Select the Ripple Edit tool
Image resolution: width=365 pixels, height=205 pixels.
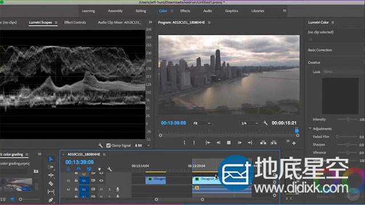coord(51,175)
